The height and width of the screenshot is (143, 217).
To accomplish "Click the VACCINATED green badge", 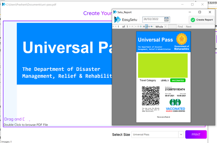I will [x=178, y=80].
